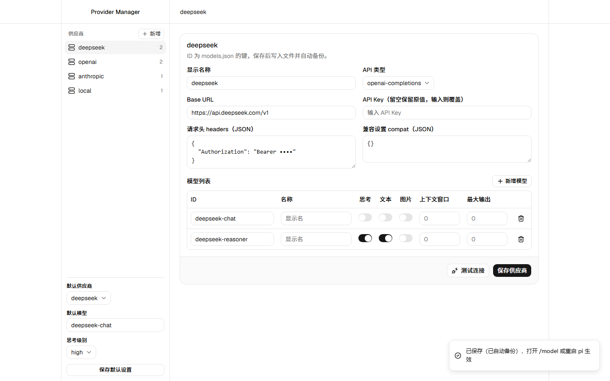This screenshot has width=610, height=381.
Task: Open the API type openai-completions dropdown
Action: click(x=398, y=83)
